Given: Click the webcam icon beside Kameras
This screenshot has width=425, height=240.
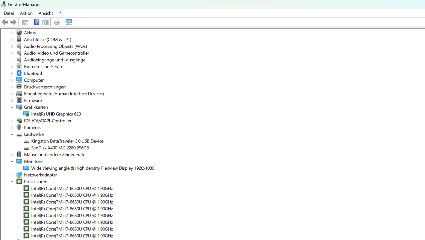Looking at the screenshot, I should coord(19,127).
